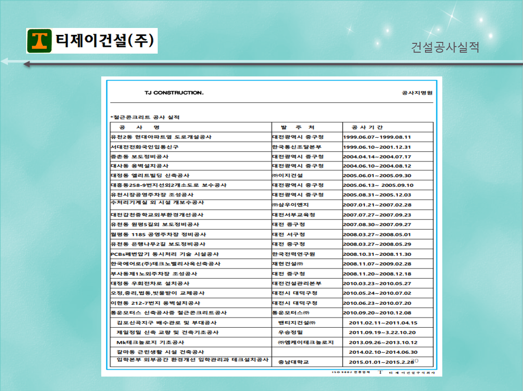The image size is (523, 391).
Task: Click the date 1999.06.07~1999.08.11
Action: click(x=377, y=137)
